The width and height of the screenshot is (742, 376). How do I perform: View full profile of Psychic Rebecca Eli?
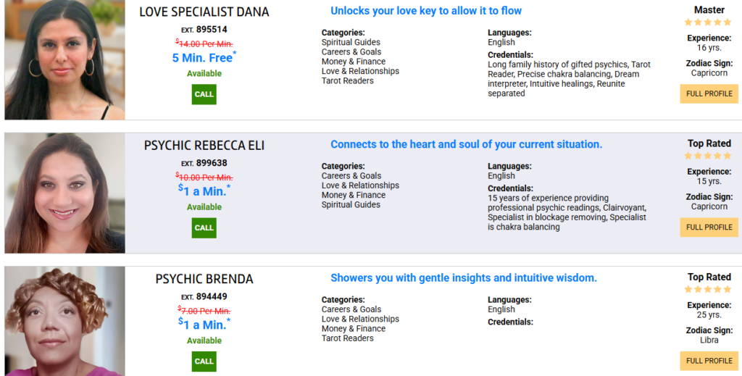click(709, 227)
